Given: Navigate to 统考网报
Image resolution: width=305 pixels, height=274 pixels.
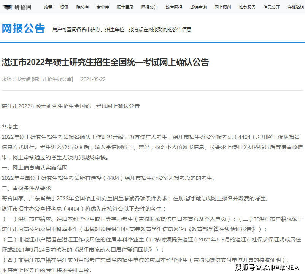Looking at the screenshot, I should click(x=174, y=7).
